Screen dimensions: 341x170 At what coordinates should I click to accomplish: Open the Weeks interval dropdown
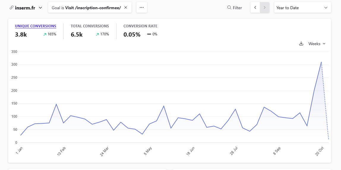pyautogui.click(x=317, y=44)
